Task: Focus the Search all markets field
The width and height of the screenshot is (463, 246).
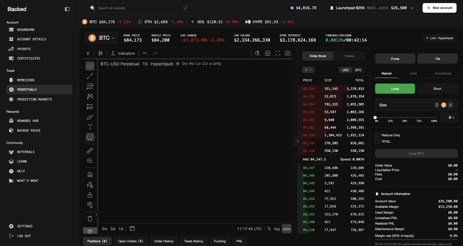Action: click(x=139, y=8)
